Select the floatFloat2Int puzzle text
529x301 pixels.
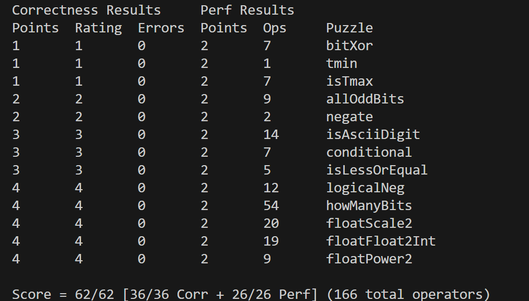(x=380, y=241)
